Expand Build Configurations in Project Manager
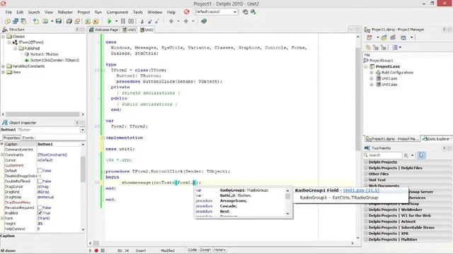The image size is (453, 254). point(372,73)
